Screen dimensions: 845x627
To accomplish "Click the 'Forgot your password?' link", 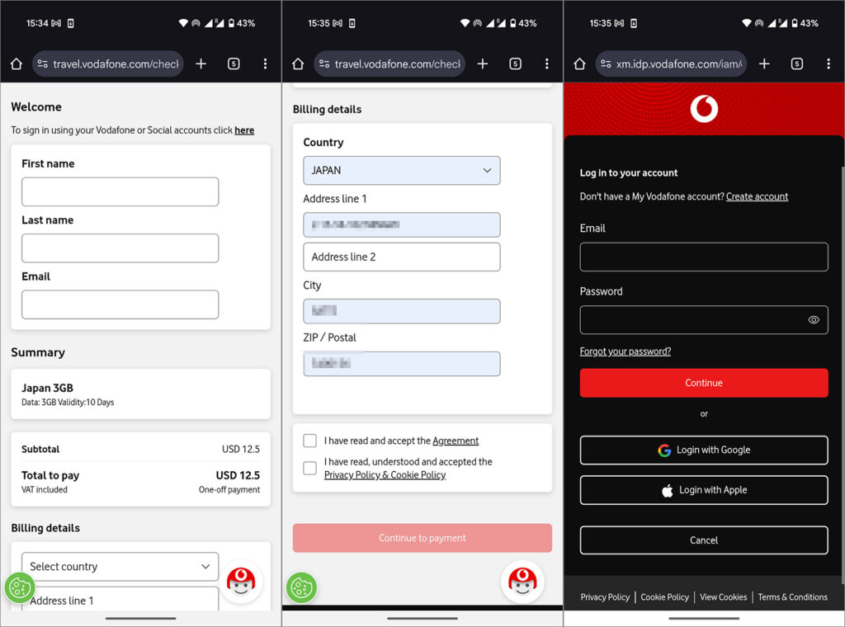I will pos(625,351).
